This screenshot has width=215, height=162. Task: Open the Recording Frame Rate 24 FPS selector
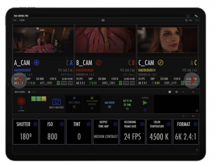click(x=132, y=136)
